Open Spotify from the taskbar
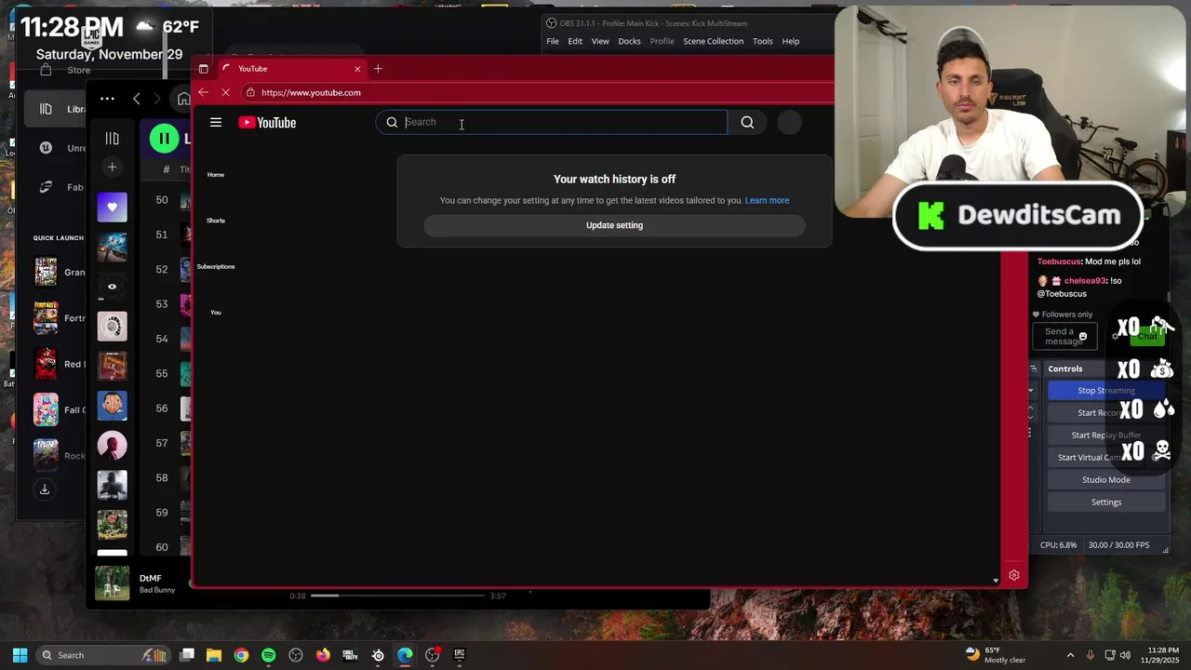This screenshot has height=670, width=1191. point(269,655)
